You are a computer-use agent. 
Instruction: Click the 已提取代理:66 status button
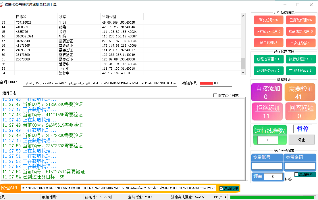coord(301,20)
